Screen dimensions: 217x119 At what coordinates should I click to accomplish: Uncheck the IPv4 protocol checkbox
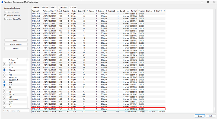point(4,82)
